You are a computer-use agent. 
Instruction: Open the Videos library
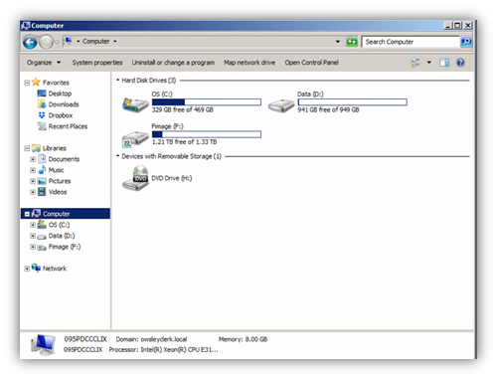coord(58,192)
